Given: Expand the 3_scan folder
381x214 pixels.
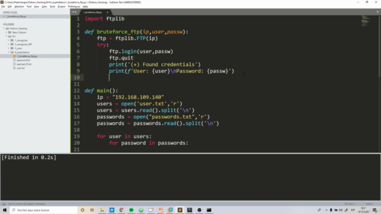Looking at the screenshot, I should tap(9, 48).
